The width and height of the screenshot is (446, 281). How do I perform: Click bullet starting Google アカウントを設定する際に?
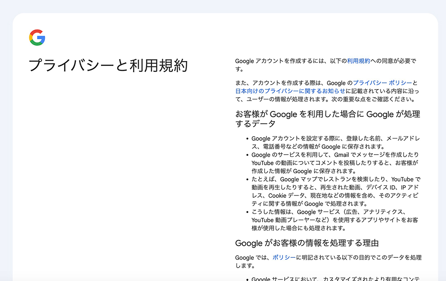[x=336, y=143]
